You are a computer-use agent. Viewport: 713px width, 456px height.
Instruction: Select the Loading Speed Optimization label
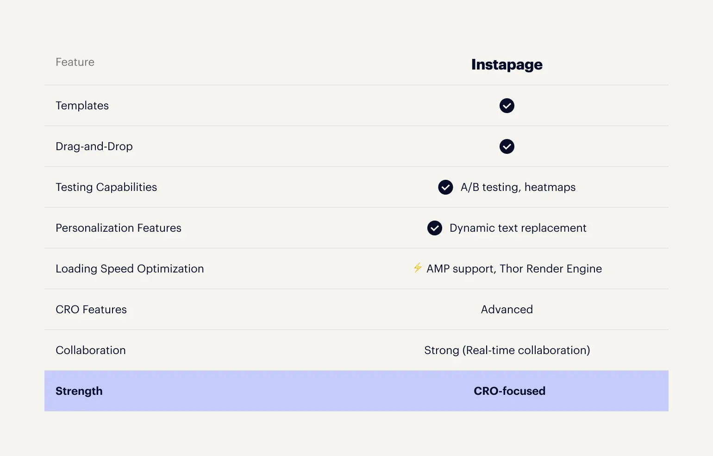(x=130, y=269)
